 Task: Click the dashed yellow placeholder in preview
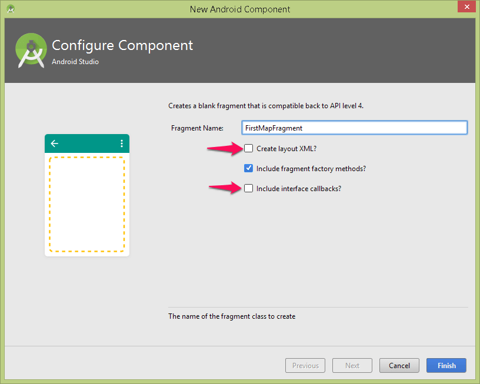point(87,205)
